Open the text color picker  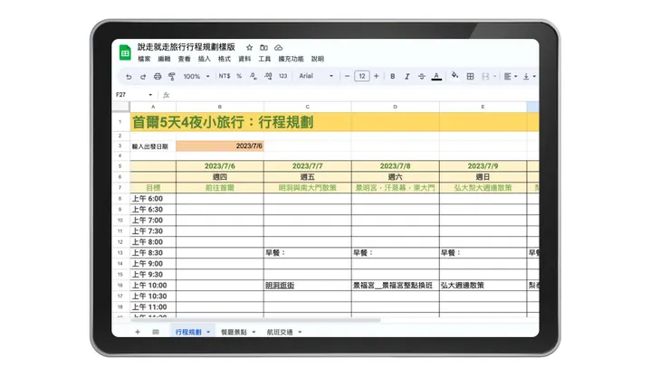pyautogui.click(x=436, y=77)
